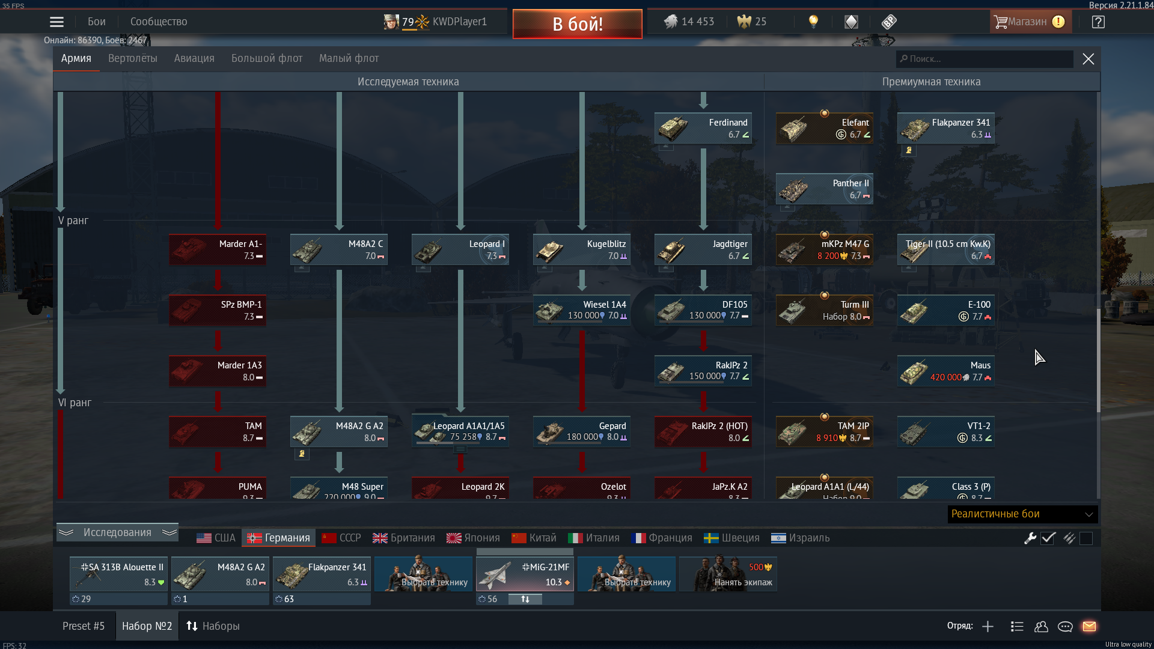This screenshot has height=649, width=1154.
Task: Open the diamond-shaped icon in top bar
Action: pyautogui.click(x=851, y=22)
